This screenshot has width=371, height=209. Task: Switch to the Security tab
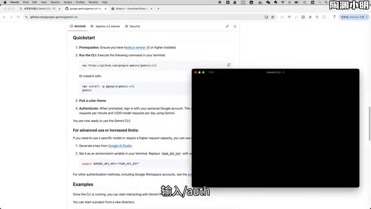[x=133, y=26]
